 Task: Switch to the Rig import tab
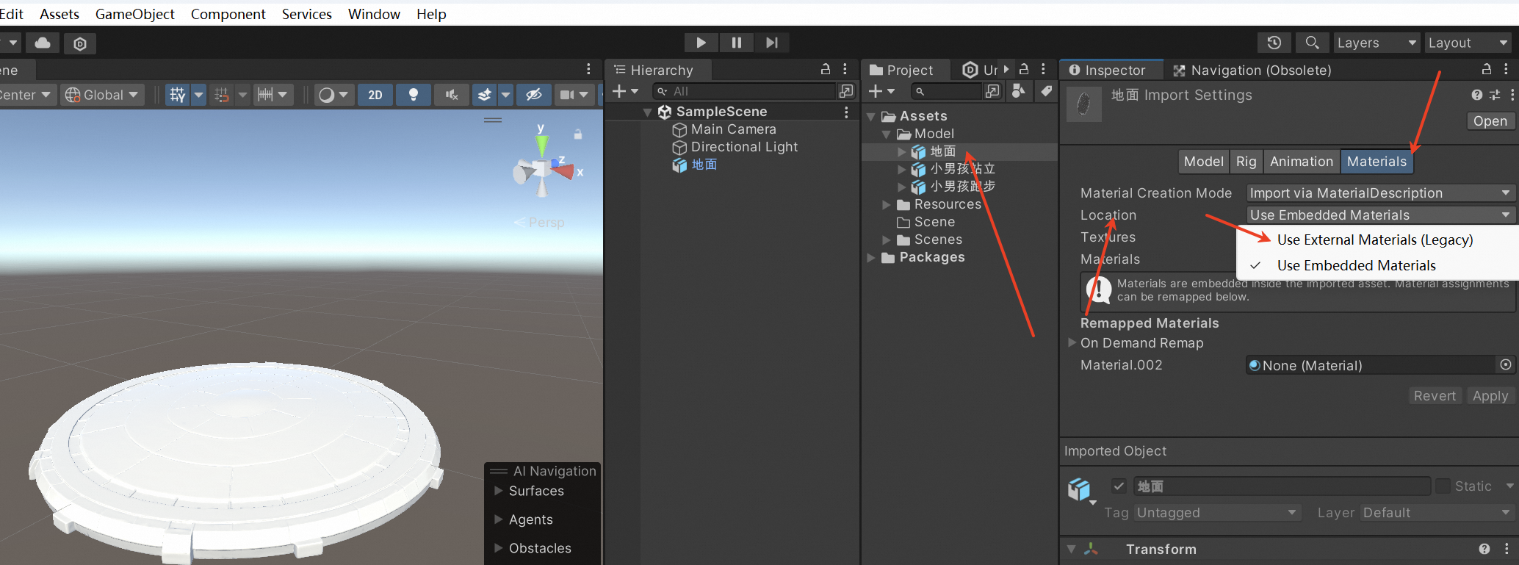pos(1246,162)
